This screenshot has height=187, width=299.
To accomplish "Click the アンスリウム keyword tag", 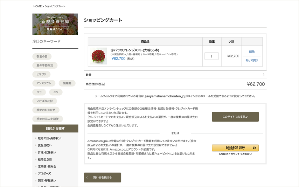I will 44,83.
